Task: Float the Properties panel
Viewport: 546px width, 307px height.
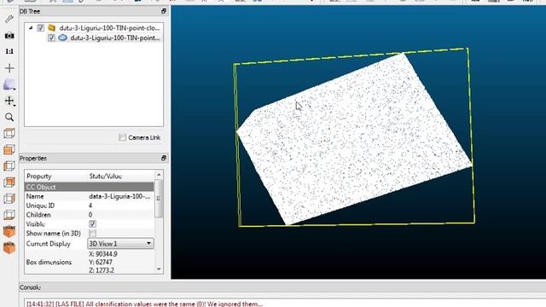Action: pos(164,158)
